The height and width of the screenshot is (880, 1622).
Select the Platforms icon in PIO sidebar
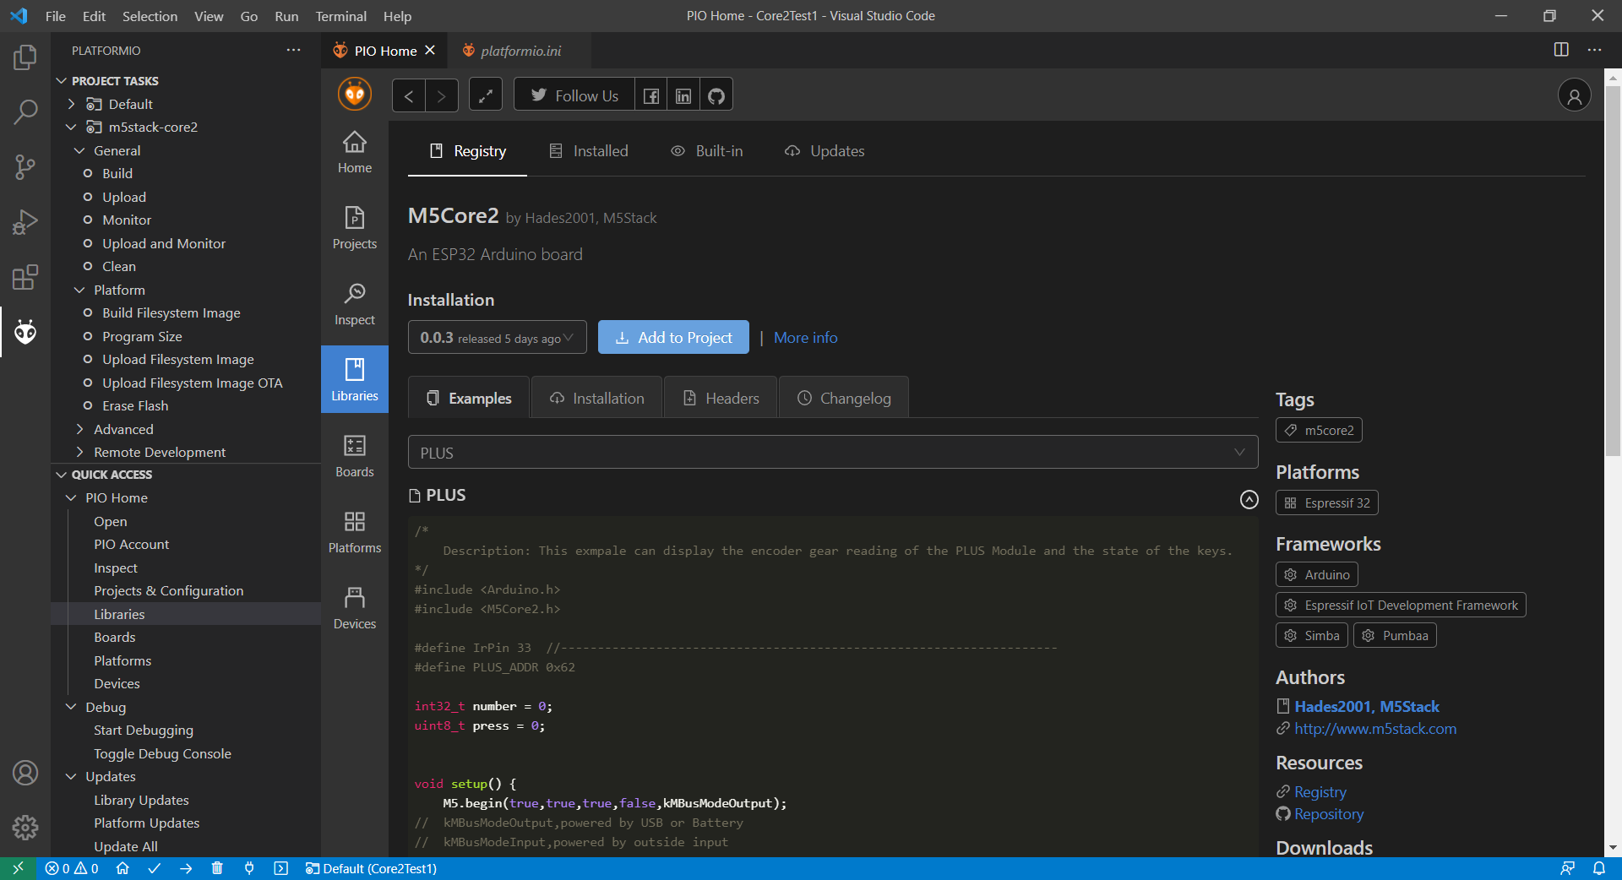[x=354, y=530]
